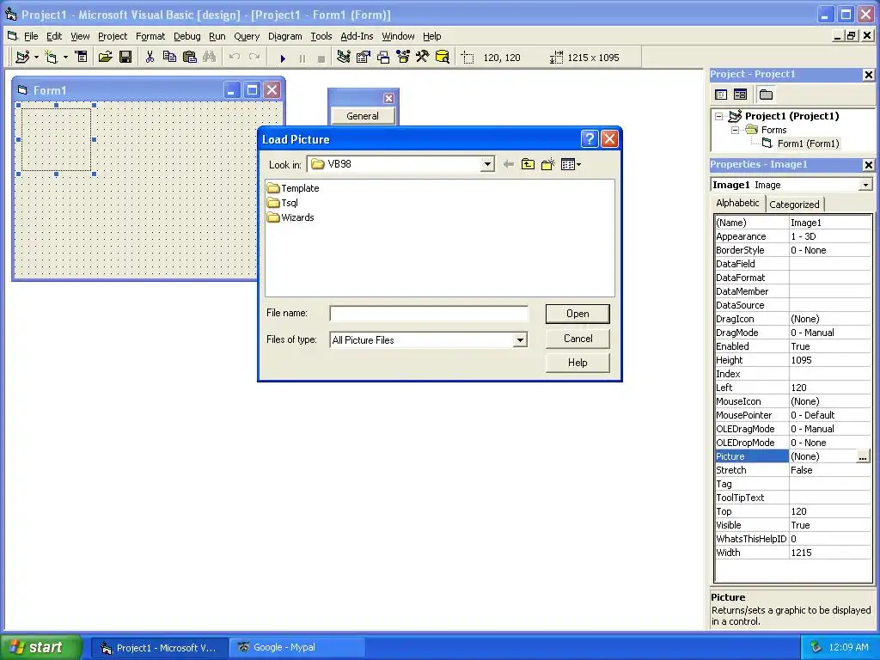The image size is (880, 660).
Task: Click the Find binoculars icon
Action: click(x=210, y=58)
